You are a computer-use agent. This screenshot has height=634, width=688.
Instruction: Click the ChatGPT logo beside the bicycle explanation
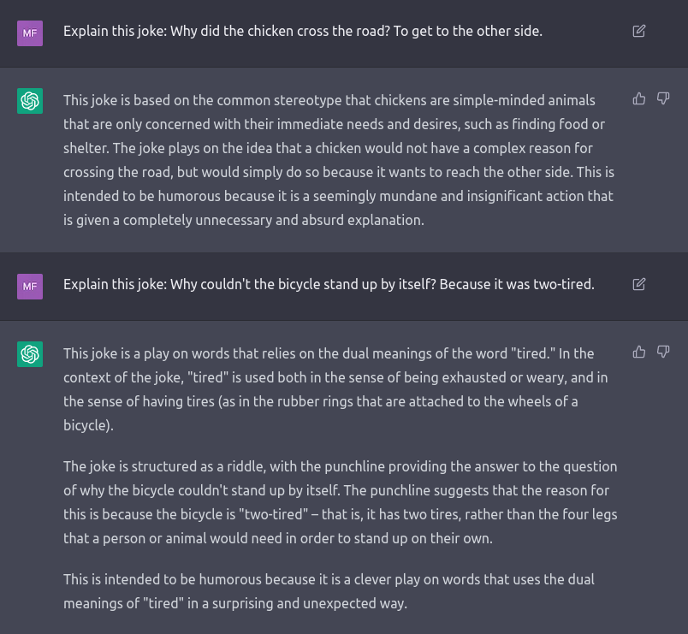click(x=30, y=354)
